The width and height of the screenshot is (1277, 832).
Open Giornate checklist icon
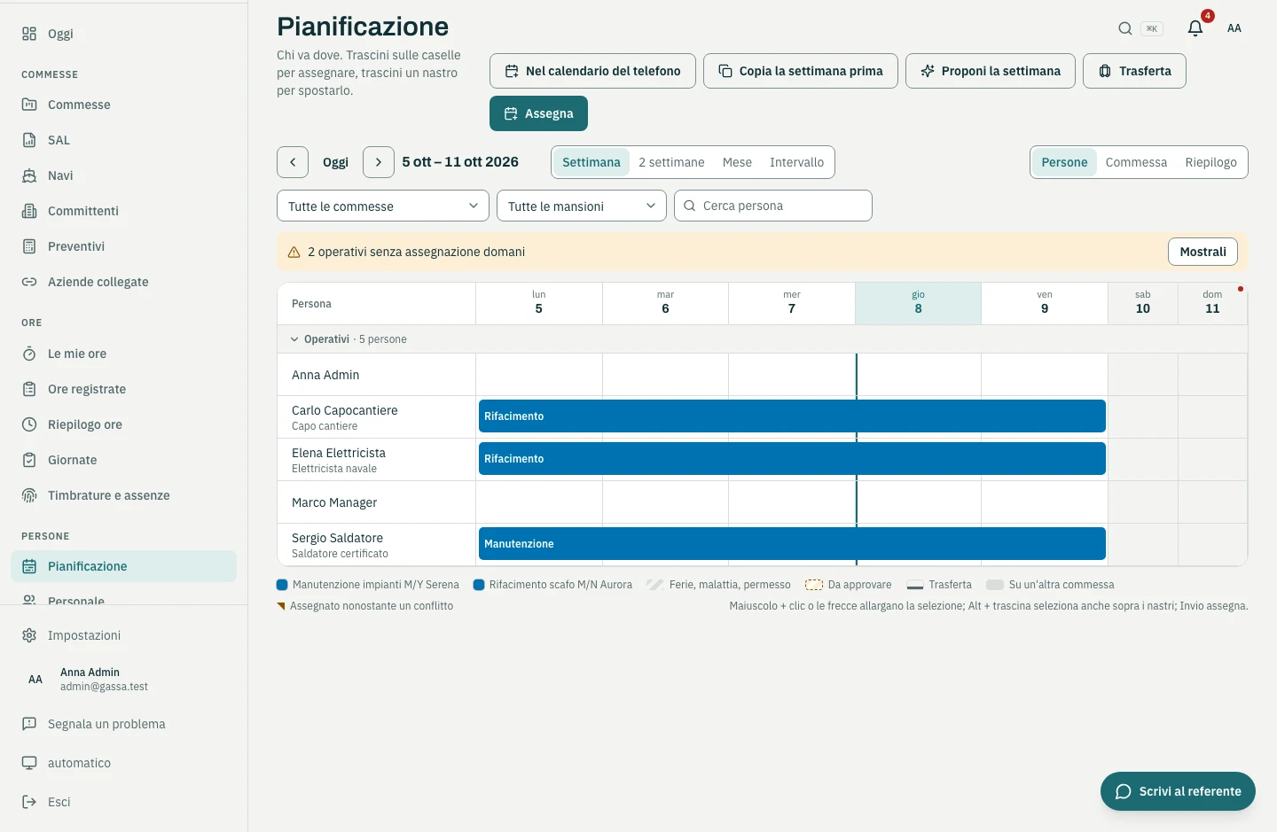pos(29,460)
